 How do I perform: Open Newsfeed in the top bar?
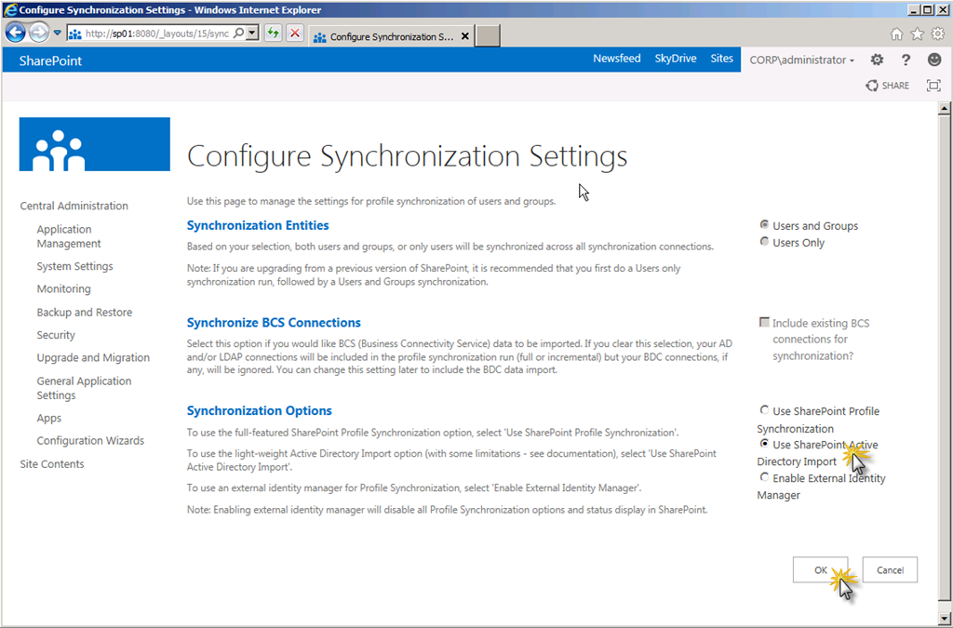[617, 59]
